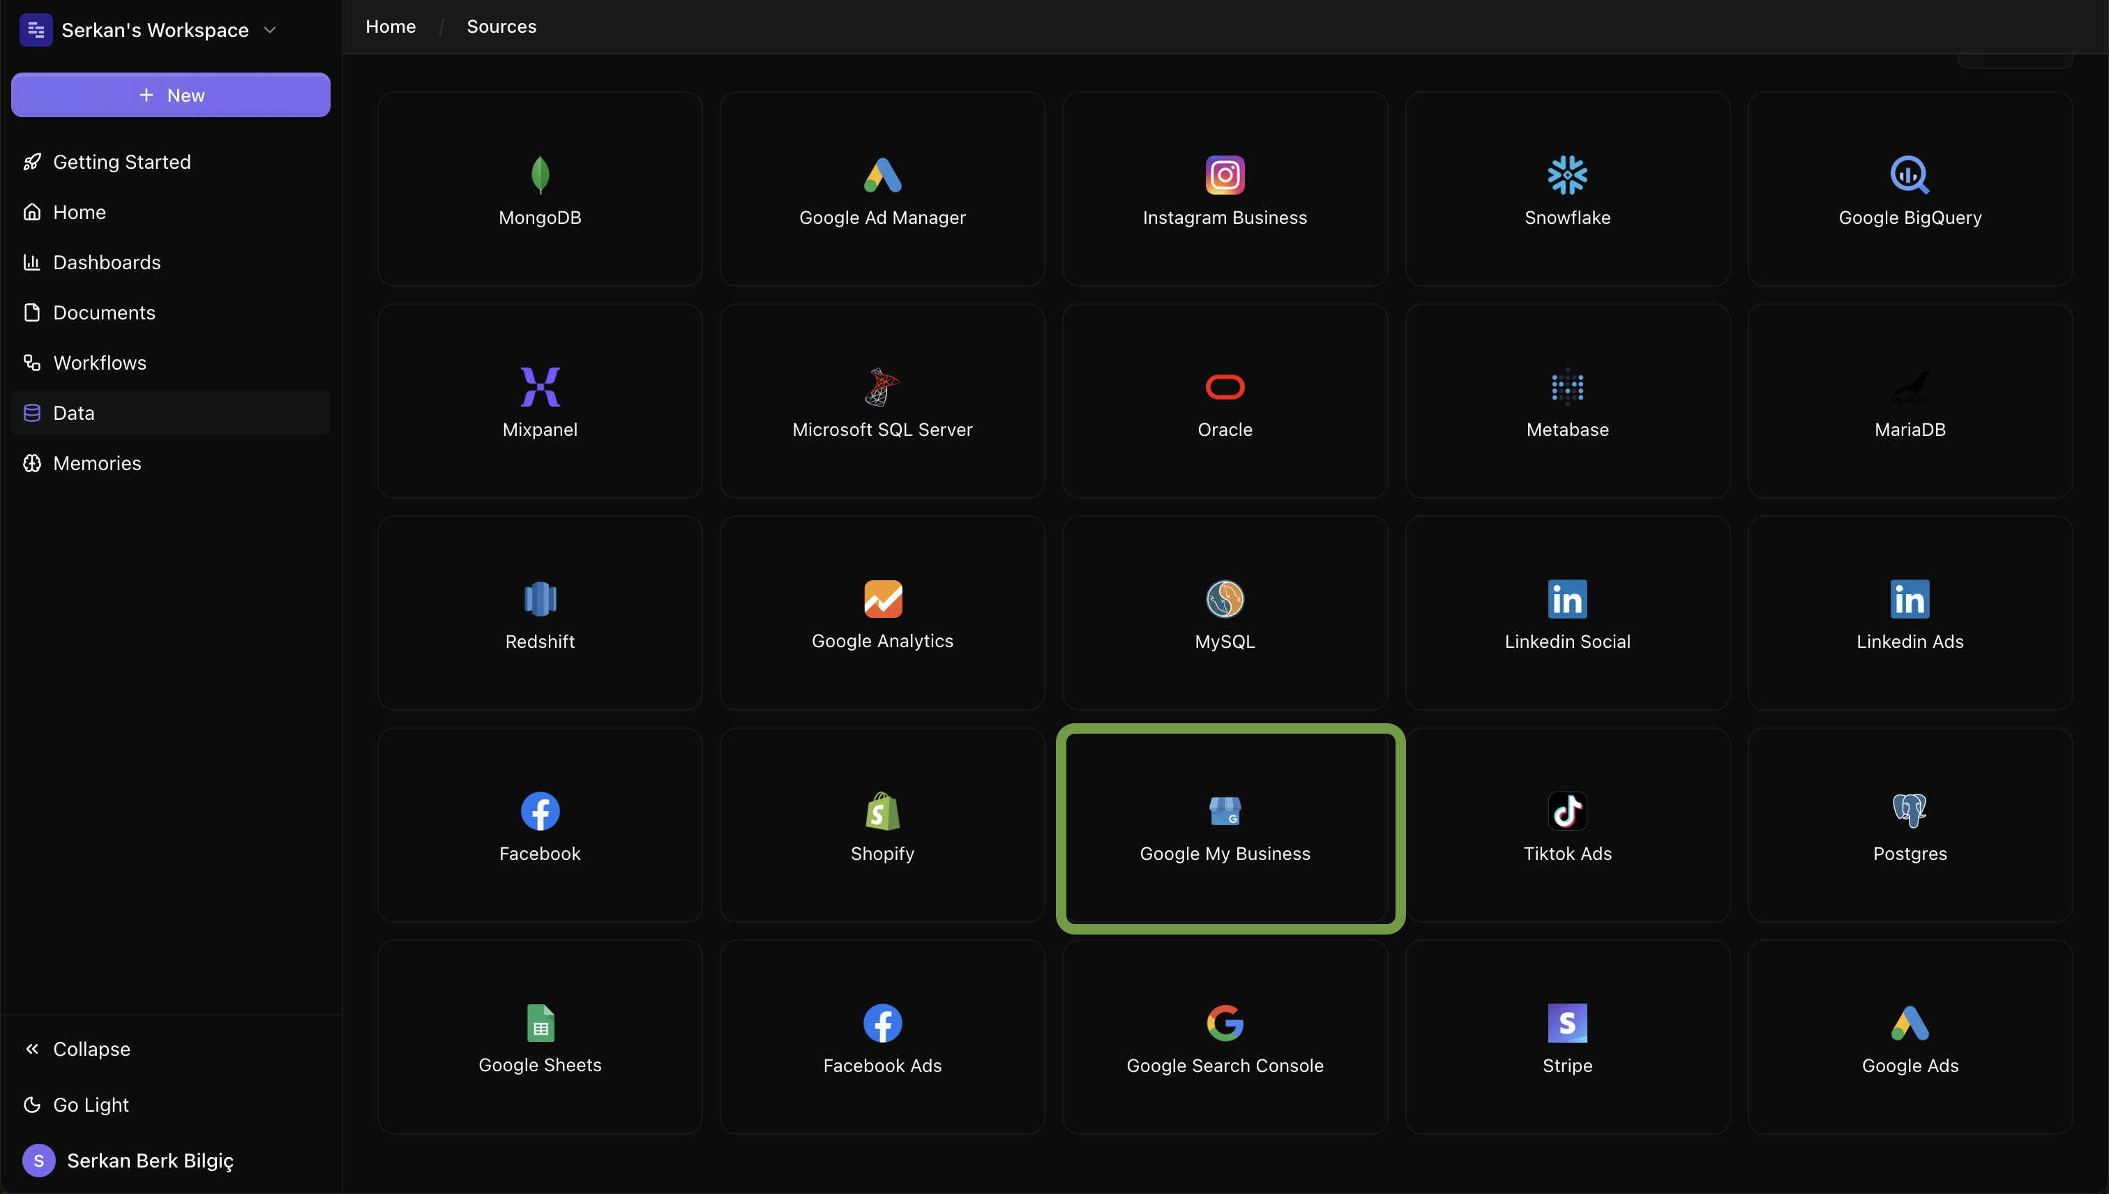The width and height of the screenshot is (2109, 1194).
Task: Select the Metabase dotted icon
Action: coord(1567,386)
